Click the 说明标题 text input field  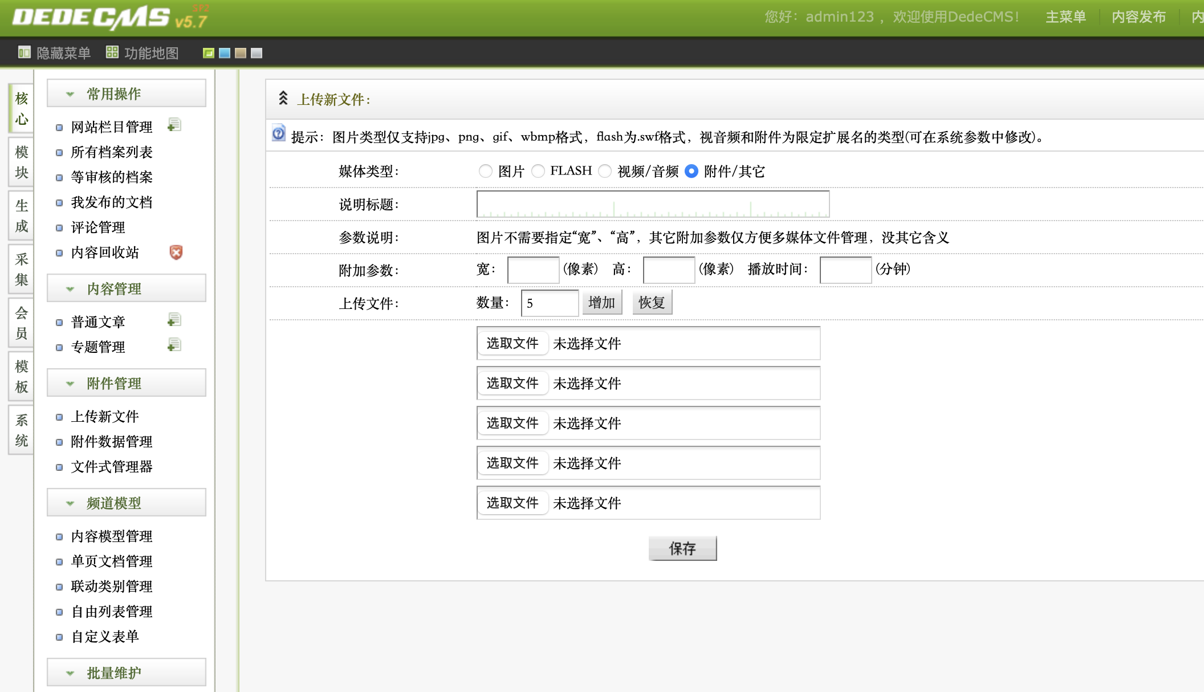coord(653,204)
